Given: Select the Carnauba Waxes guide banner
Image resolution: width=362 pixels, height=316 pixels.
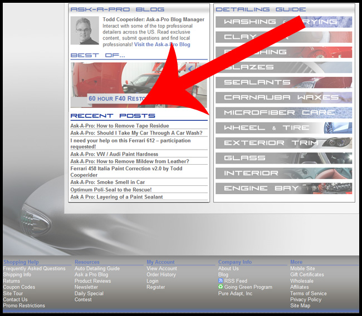Looking at the screenshot, I should pyautogui.click(x=283, y=97).
